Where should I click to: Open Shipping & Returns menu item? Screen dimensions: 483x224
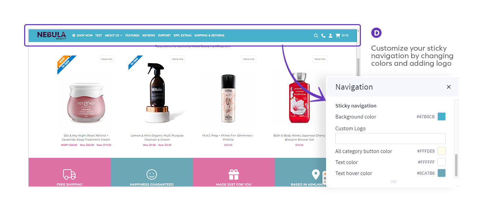point(209,35)
